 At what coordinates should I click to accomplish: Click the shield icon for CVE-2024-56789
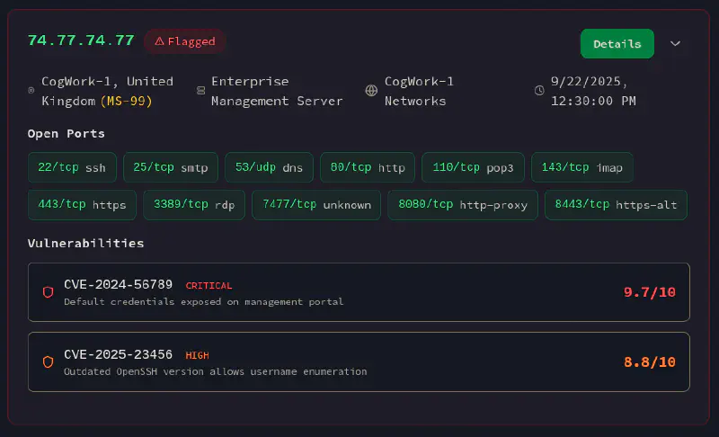pos(49,292)
